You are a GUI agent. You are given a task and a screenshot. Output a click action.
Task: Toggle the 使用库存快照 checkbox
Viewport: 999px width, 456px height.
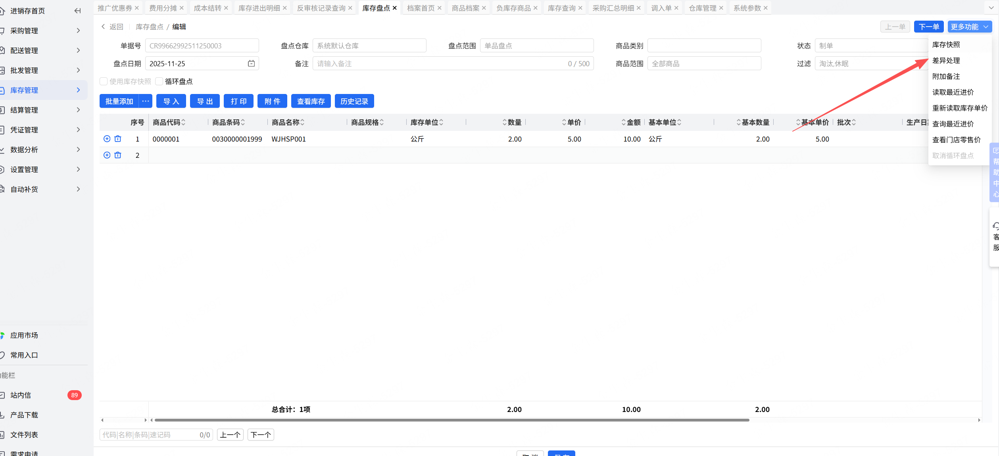(104, 81)
